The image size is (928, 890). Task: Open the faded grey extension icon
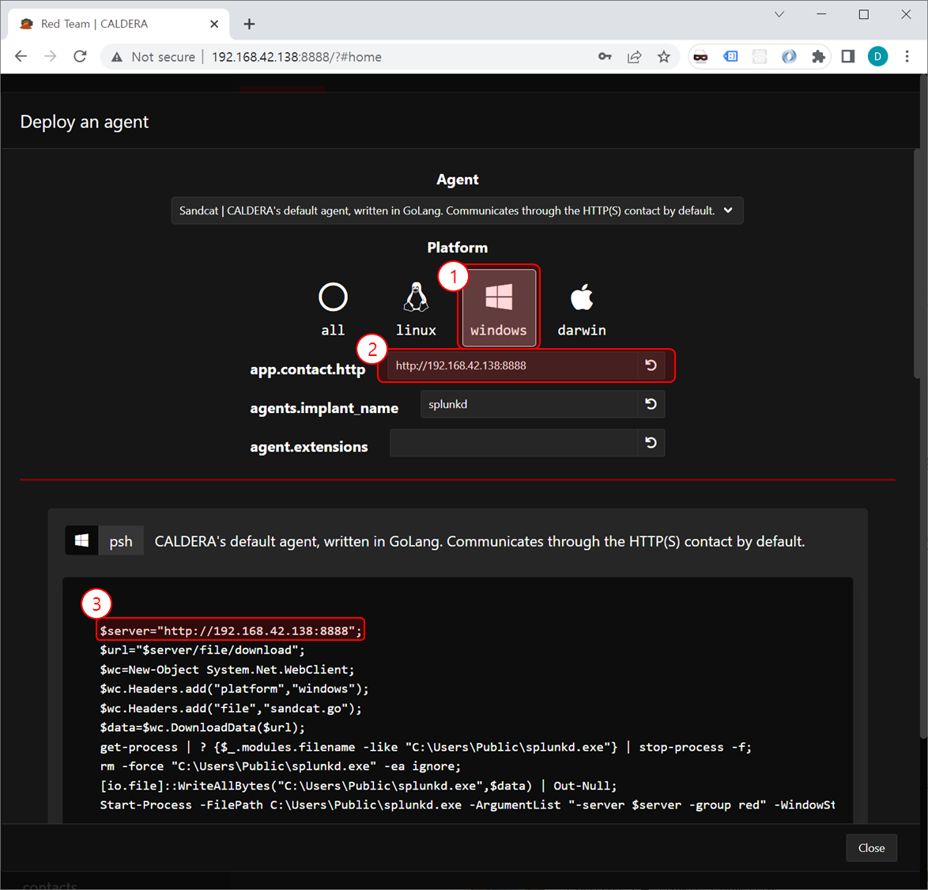[x=760, y=57]
